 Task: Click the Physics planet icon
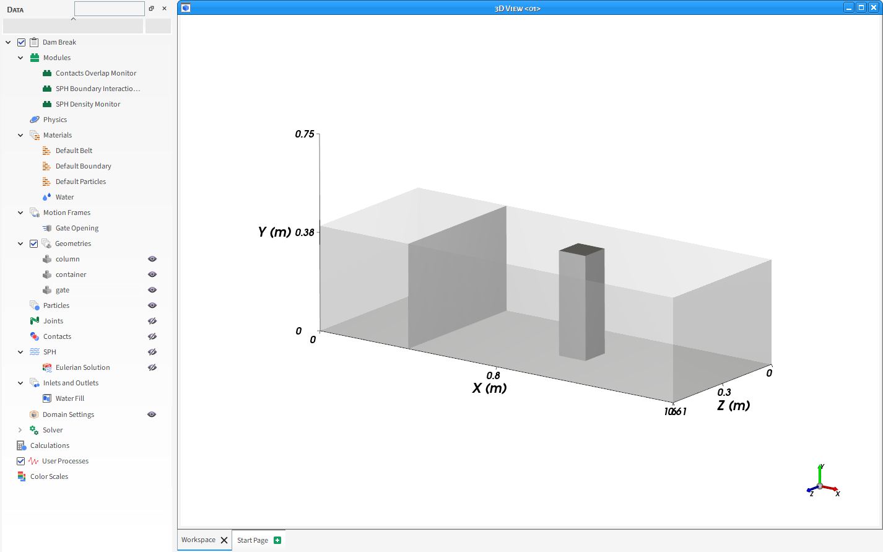point(35,120)
